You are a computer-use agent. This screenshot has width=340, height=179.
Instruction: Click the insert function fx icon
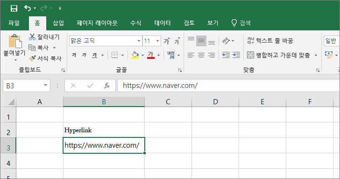[107, 86]
